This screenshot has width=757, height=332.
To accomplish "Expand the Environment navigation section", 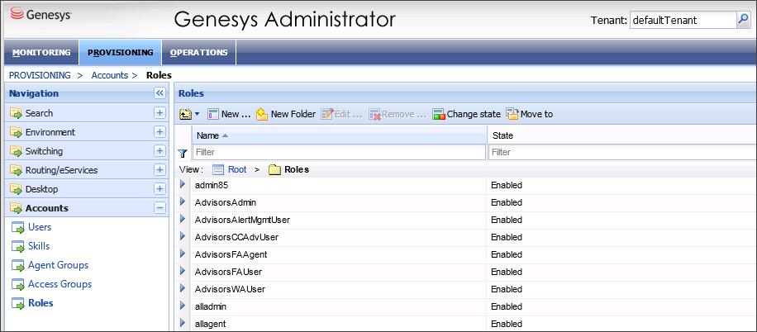I will coord(159,132).
